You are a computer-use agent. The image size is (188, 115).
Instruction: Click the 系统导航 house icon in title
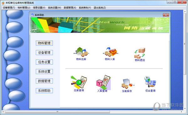coord(32,15)
